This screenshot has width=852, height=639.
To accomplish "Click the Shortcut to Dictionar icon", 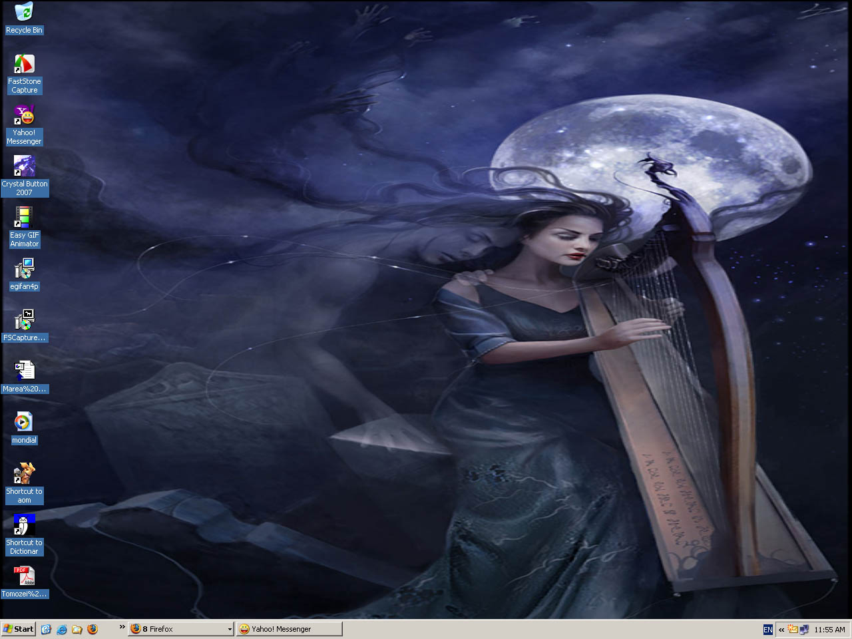I will 24,525.
